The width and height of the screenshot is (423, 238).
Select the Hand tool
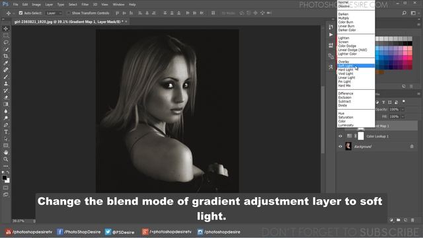coord(6,153)
